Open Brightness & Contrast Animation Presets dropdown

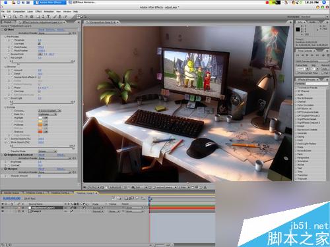[x=55, y=158]
